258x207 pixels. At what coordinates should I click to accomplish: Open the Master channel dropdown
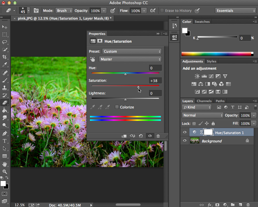[x=130, y=59]
